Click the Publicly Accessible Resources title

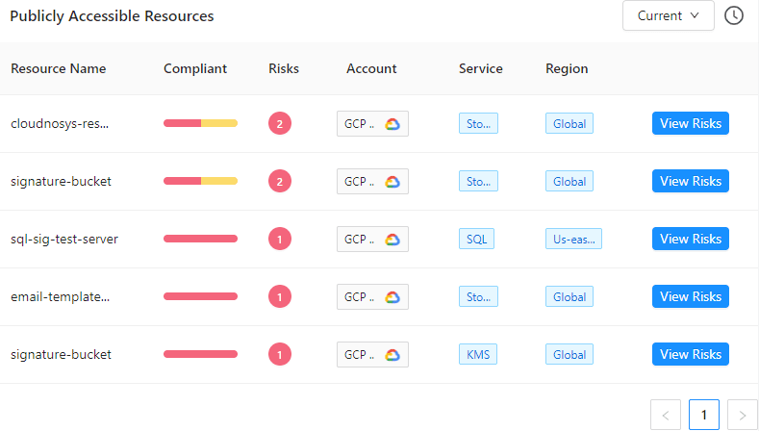[112, 16]
